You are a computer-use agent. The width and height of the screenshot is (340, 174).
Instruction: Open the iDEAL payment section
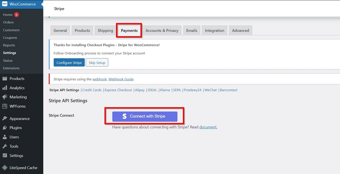click(x=152, y=90)
